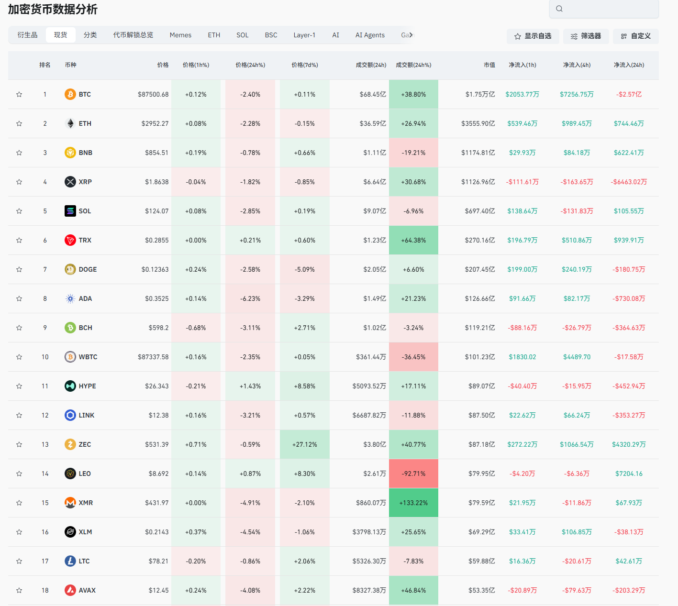Click the 显示自选 button
Viewport: 678px width, 606px height.
[533, 36]
